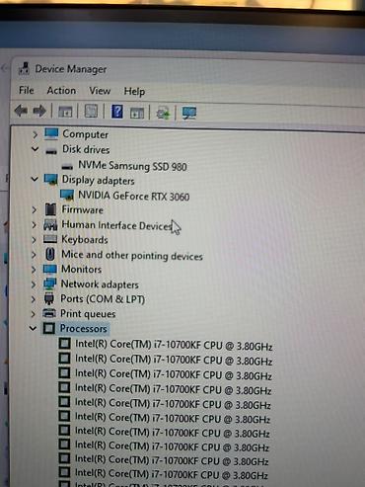The height and width of the screenshot is (487, 365).
Task: Open the Help menu
Action: [x=134, y=91]
